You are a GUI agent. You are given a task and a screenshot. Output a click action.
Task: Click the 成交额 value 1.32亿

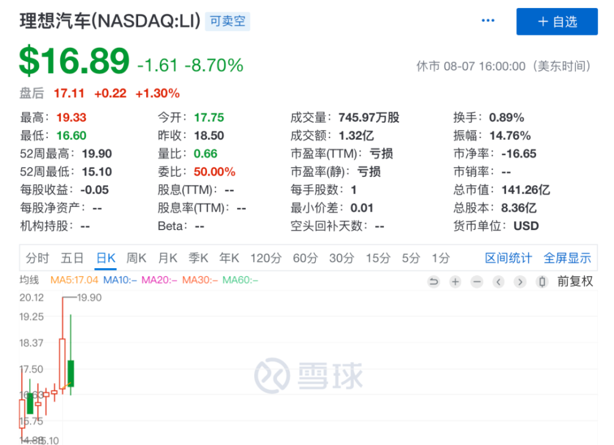point(356,136)
